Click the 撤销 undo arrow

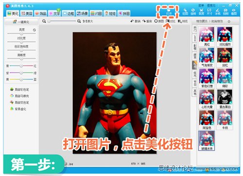[x=136, y=21]
